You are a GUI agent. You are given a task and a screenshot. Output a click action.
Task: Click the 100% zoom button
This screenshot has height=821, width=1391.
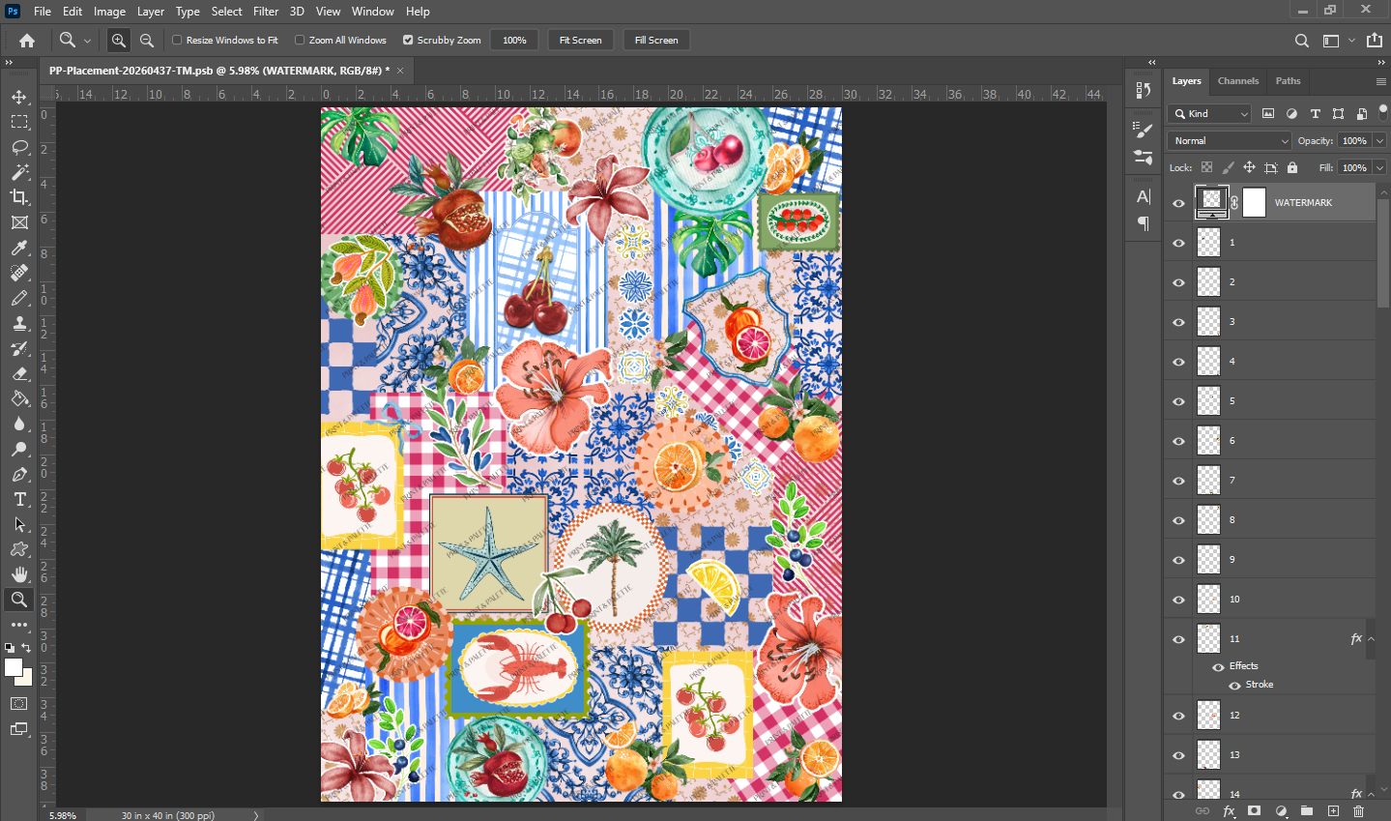tap(514, 41)
